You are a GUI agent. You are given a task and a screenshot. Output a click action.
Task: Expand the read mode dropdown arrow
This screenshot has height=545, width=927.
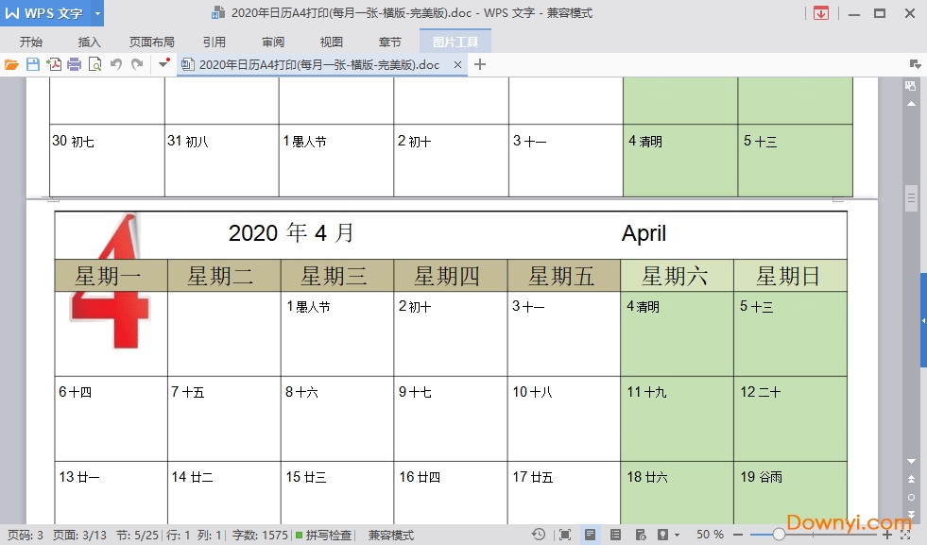point(677,535)
